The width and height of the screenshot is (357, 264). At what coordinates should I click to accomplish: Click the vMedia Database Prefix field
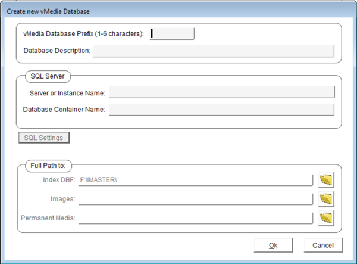pos(172,34)
